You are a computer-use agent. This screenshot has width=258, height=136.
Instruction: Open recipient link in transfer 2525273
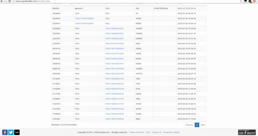click(114, 38)
